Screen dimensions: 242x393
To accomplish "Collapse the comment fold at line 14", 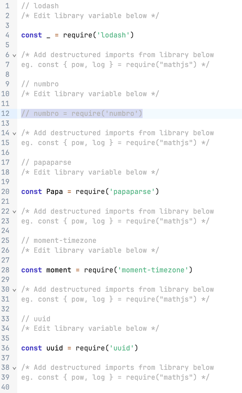I will (14, 133).
